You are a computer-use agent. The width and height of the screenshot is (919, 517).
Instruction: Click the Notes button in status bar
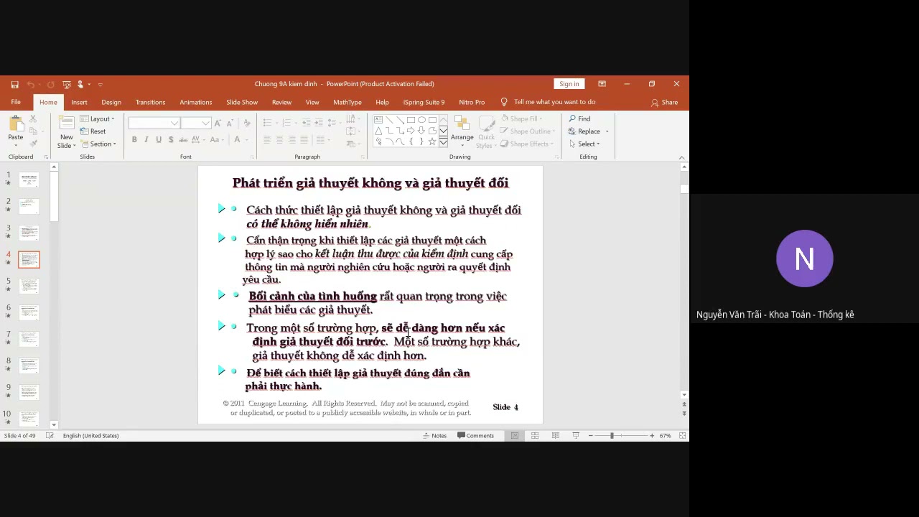pyautogui.click(x=435, y=436)
